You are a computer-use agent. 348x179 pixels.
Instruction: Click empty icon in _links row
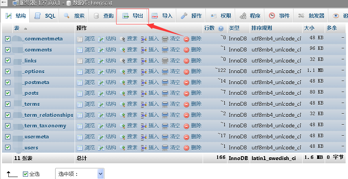(x=165, y=61)
